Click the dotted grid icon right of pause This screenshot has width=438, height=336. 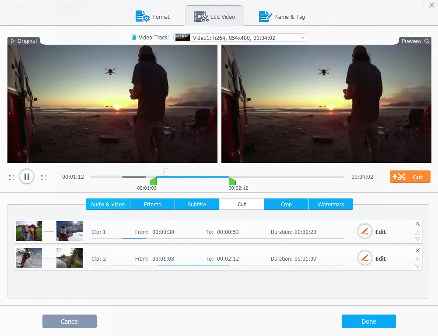coord(42,177)
